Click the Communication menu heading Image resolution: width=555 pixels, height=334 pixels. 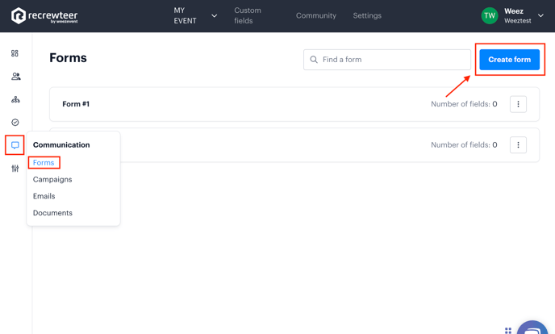[61, 144]
